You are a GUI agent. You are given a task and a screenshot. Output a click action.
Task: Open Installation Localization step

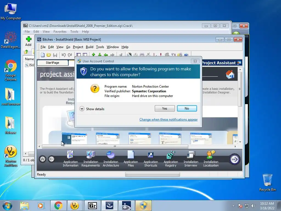click(x=211, y=159)
